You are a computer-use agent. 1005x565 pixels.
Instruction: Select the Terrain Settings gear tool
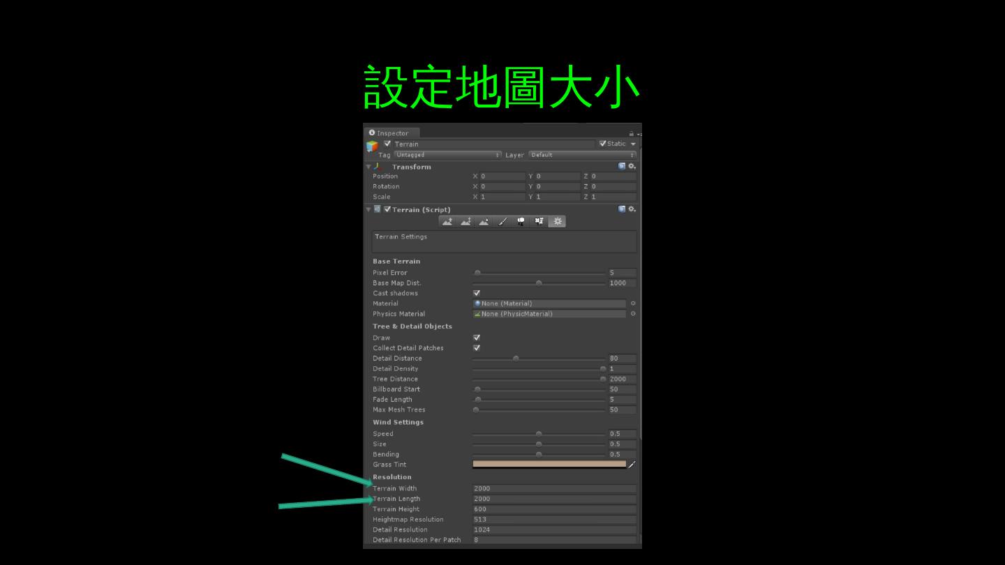click(557, 222)
